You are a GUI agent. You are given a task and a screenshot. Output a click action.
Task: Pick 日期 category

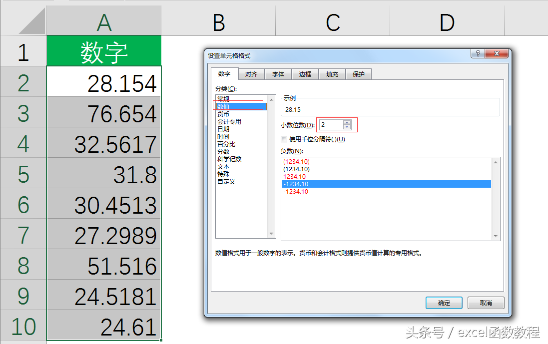click(241, 129)
